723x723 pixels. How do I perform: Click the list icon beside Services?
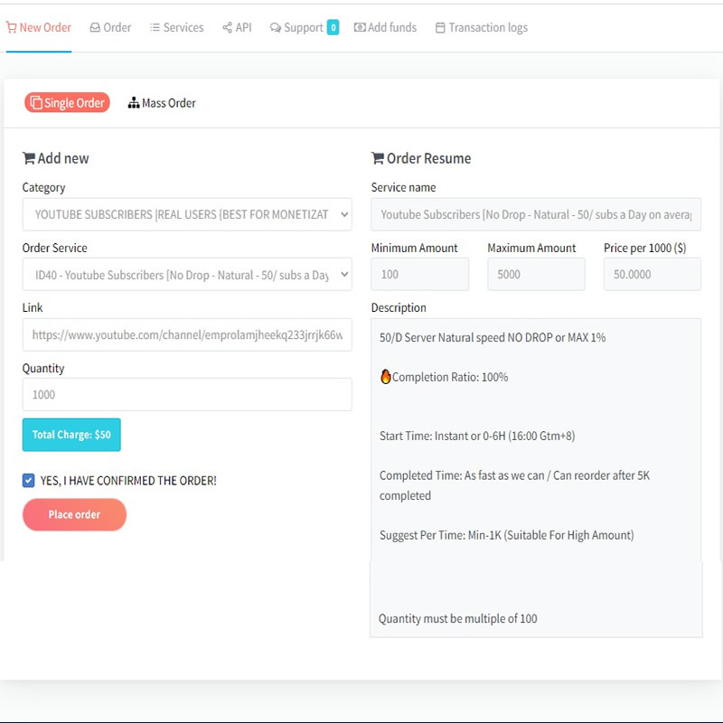point(155,28)
